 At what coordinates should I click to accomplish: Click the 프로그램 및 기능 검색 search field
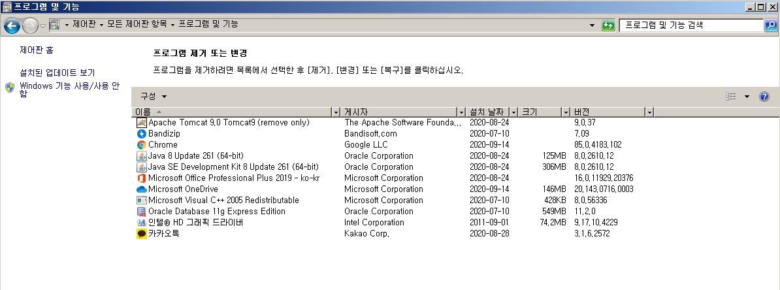(x=691, y=25)
